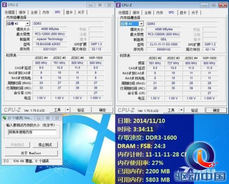Open 缓存 tab in left CPU-Z window

point(22,12)
